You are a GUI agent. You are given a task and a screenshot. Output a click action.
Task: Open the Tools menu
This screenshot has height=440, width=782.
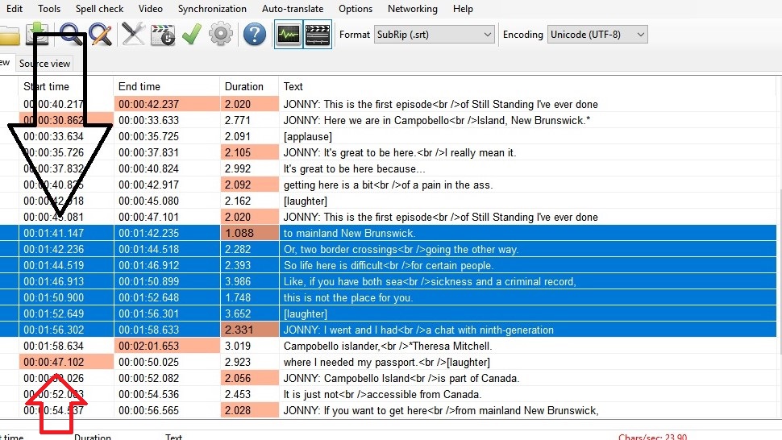pos(49,9)
